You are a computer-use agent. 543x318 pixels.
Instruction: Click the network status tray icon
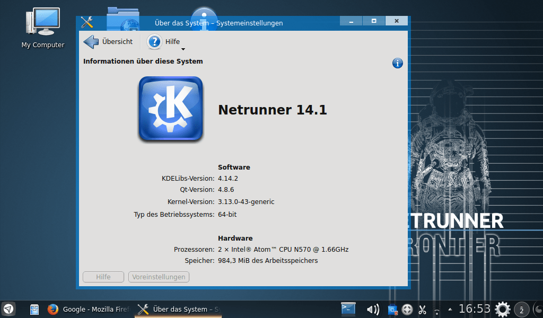[437, 309]
